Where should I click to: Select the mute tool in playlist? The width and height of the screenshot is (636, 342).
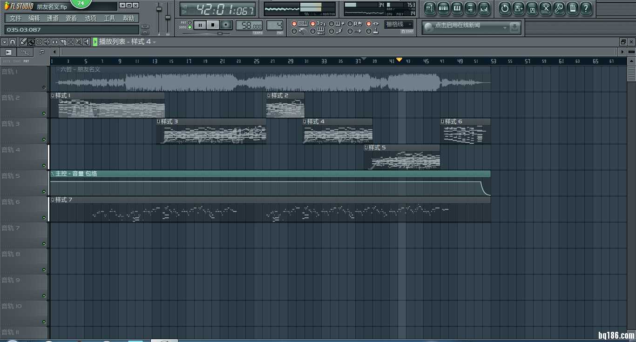47,42
